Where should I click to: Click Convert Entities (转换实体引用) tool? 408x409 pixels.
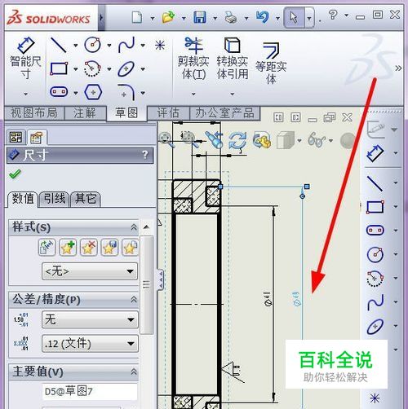[233, 59]
